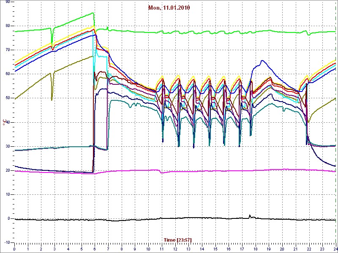Image resolution: width=338 pixels, height=253 pixels.
Task: Click the 0 hour tick at the axis start
Action: pyautogui.click(x=15, y=249)
